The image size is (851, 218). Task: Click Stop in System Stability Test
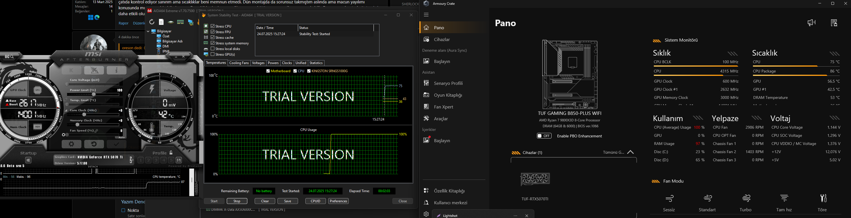coord(237,201)
